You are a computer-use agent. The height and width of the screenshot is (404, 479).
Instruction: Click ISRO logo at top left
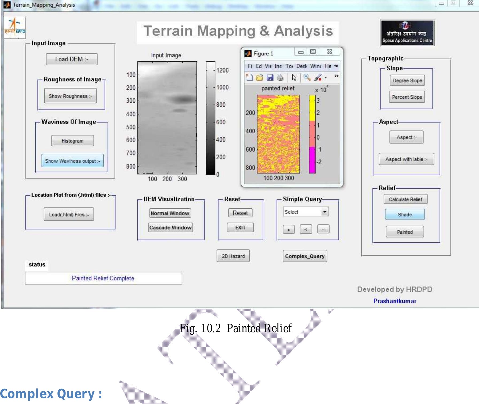[x=15, y=27]
